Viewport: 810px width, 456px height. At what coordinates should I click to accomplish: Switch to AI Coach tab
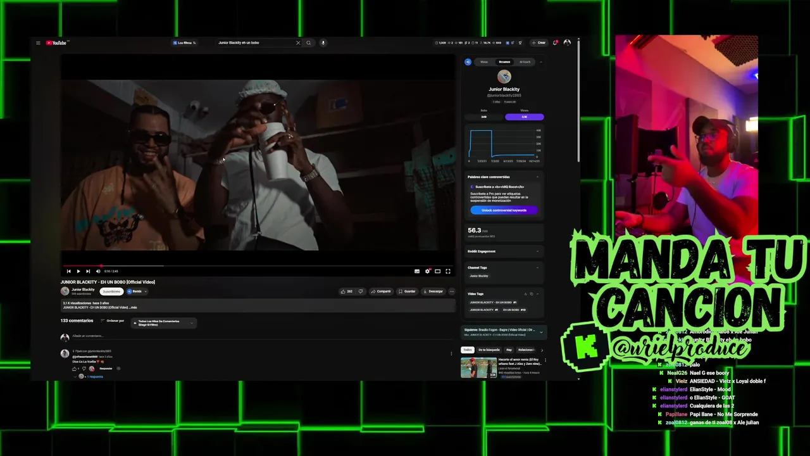pos(525,62)
